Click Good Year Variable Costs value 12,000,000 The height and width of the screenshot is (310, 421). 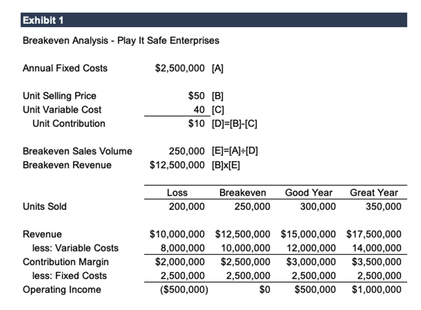[311, 248]
